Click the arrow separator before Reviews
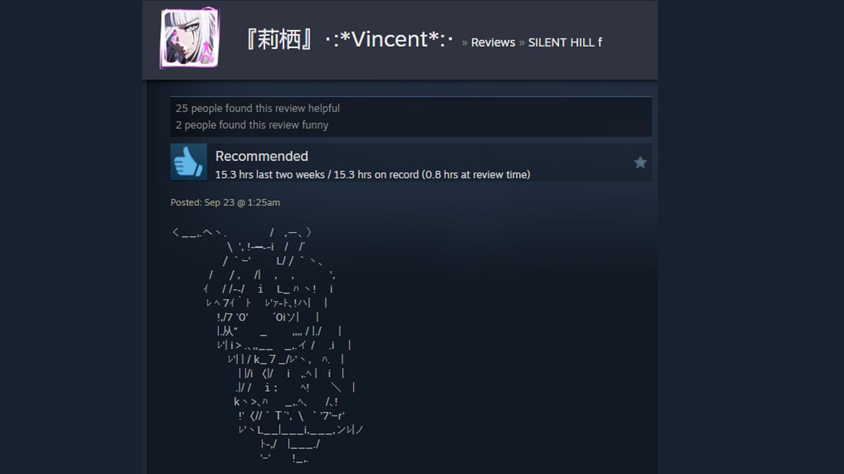This screenshot has height=474, width=844. [x=464, y=42]
